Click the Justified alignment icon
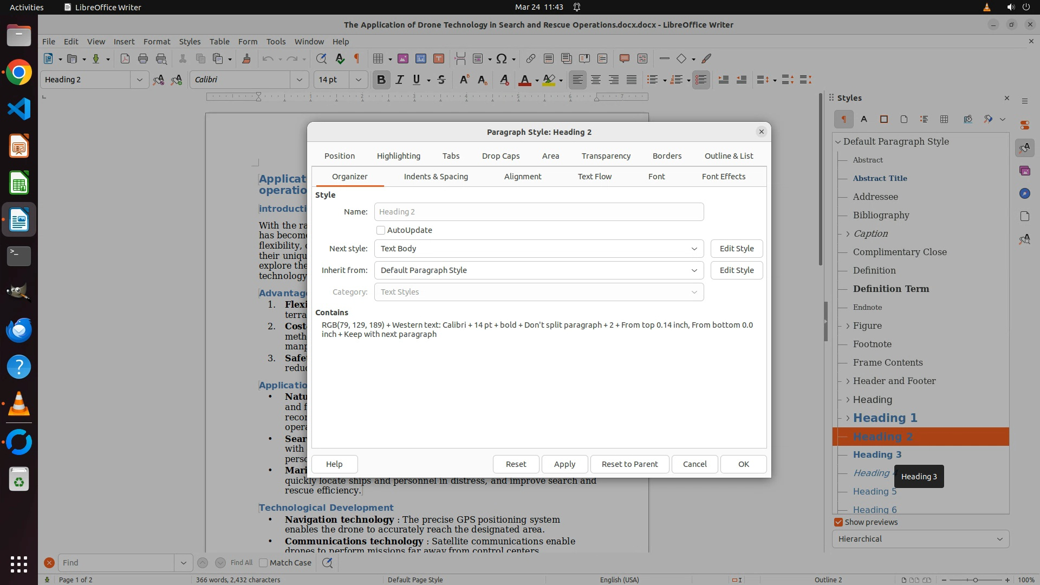The height and width of the screenshot is (585, 1040). [x=632, y=80]
